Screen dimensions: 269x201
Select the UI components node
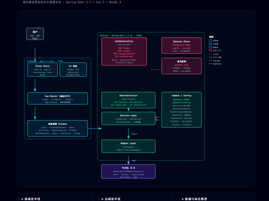coord(73,70)
